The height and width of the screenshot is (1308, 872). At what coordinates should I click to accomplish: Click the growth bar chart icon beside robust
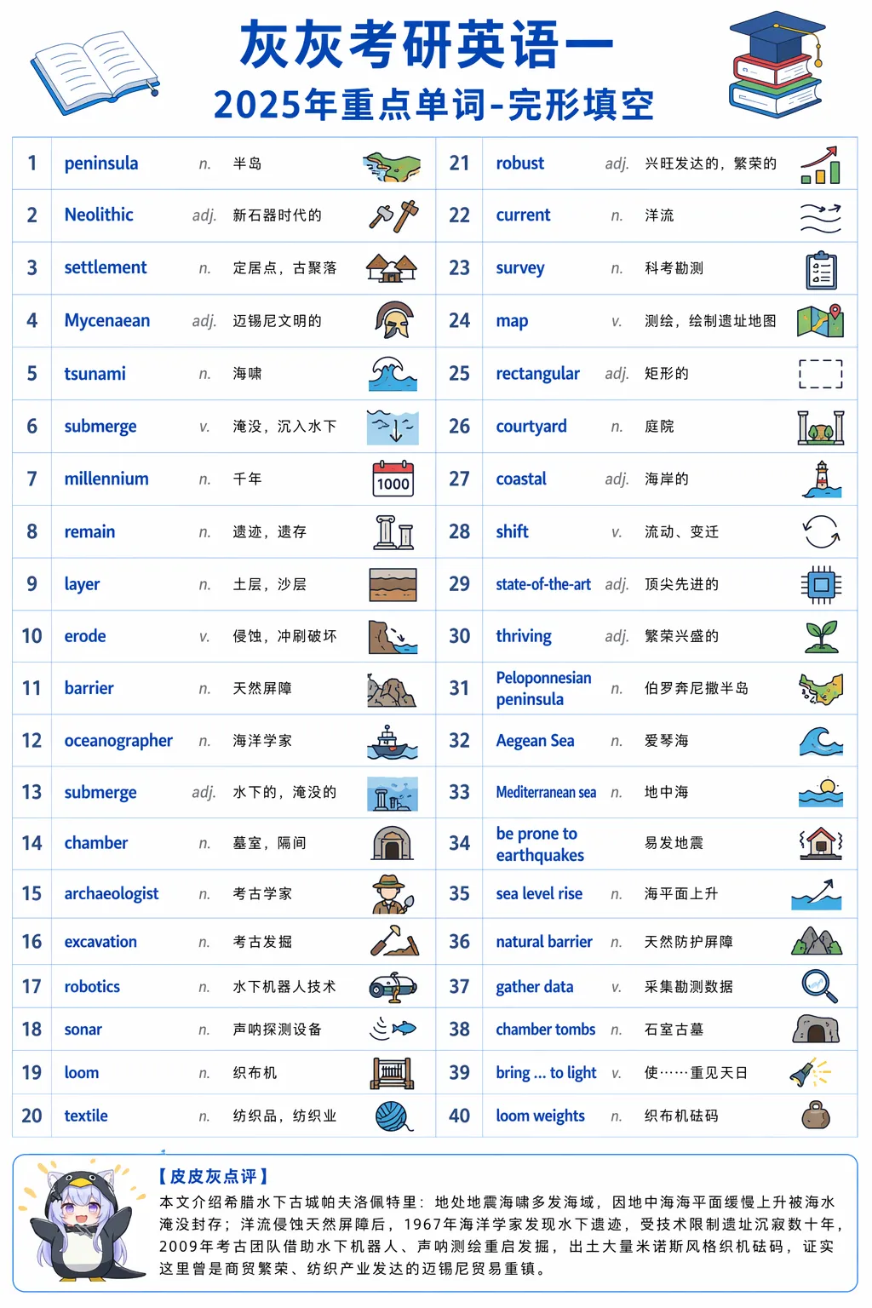pyautogui.click(x=821, y=165)
